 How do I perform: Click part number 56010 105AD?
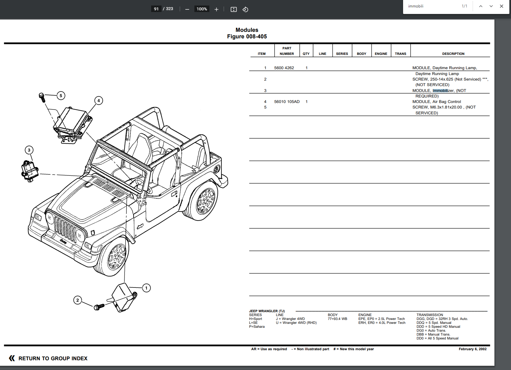coord(287,102)
